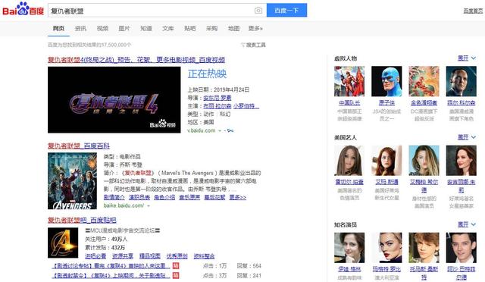Expand the 美国艺人 section with 展开

[x=467, y=137]
